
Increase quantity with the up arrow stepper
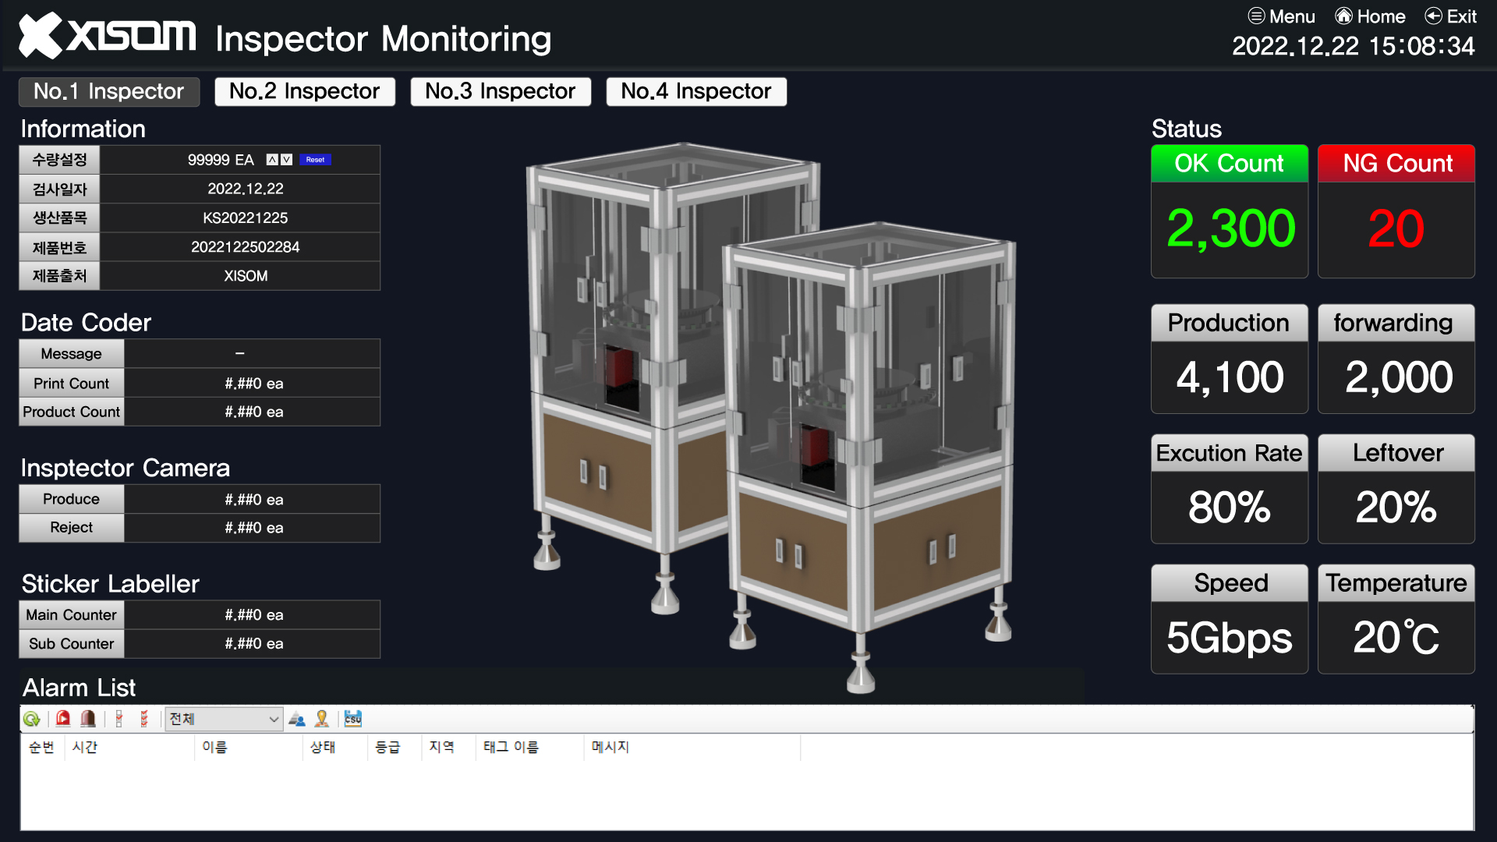(x=272, y=160)
